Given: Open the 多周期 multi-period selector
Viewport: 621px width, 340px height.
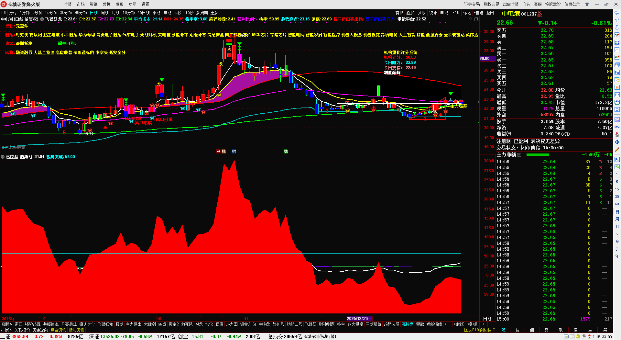Looking at the screenshot, I should pyautogui.click(x=202, y=13).
